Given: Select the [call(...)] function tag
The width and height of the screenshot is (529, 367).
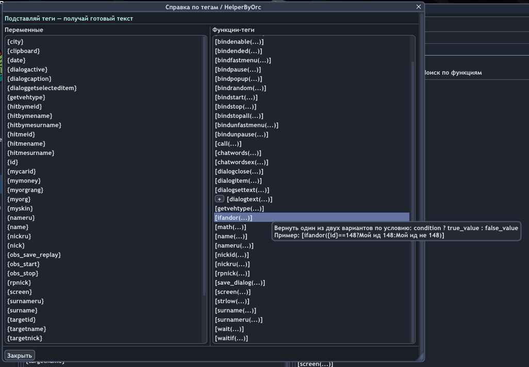Looking at the screenshot, I should [228, 144].
